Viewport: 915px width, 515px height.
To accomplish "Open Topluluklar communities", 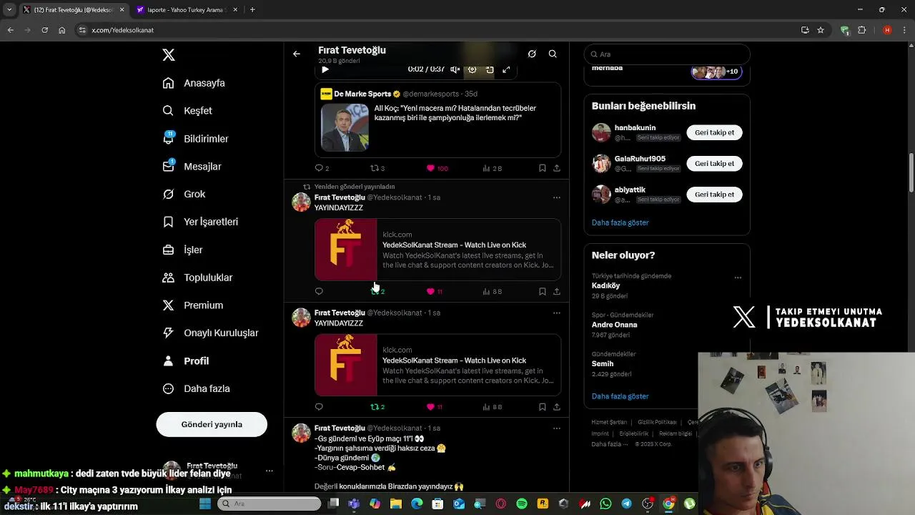I will coord(197,278).
